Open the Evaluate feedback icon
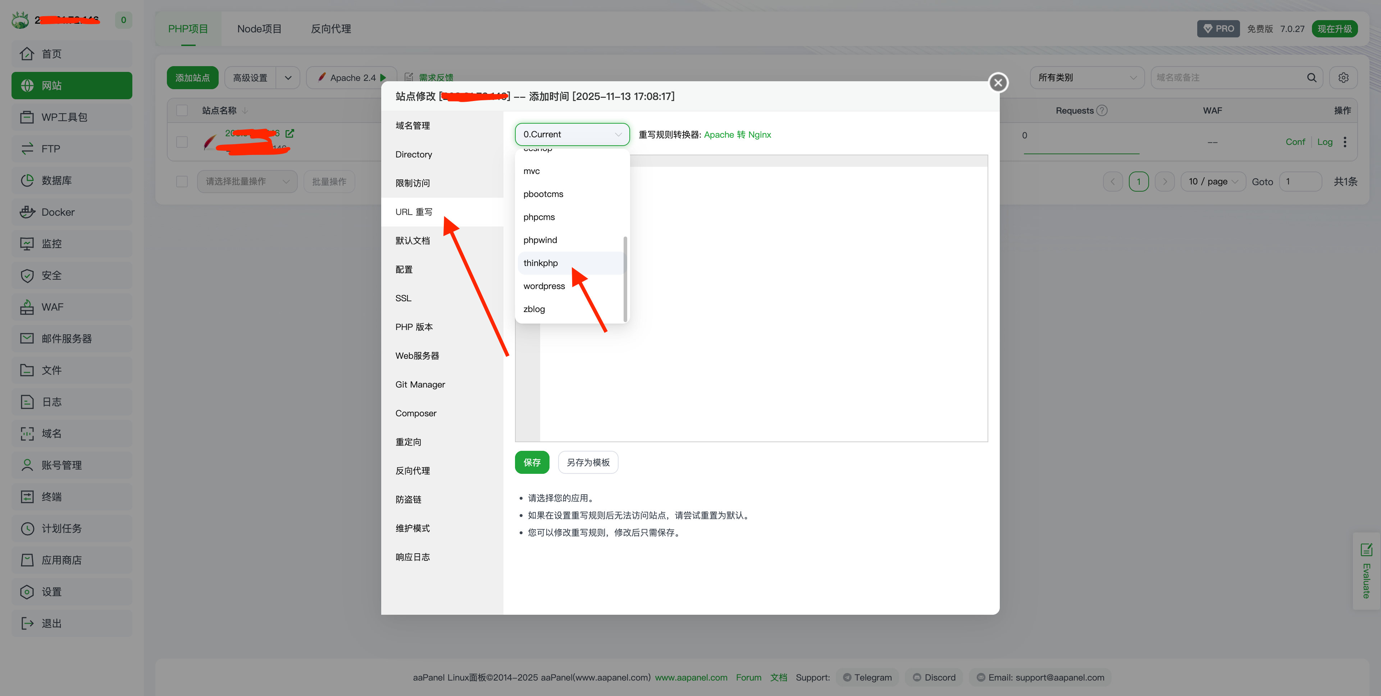The height and width of the screenshot is (696, 1381). tap(1366, 550)
